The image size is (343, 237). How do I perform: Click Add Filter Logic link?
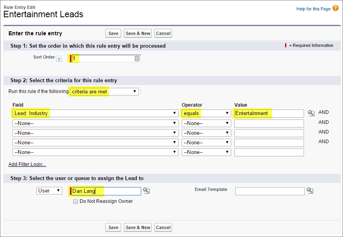(27, 164)
